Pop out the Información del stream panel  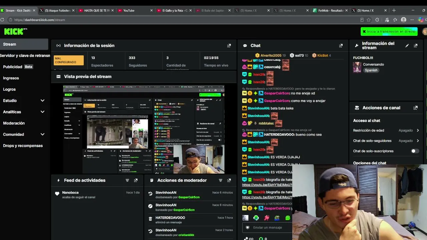point(415,46)
